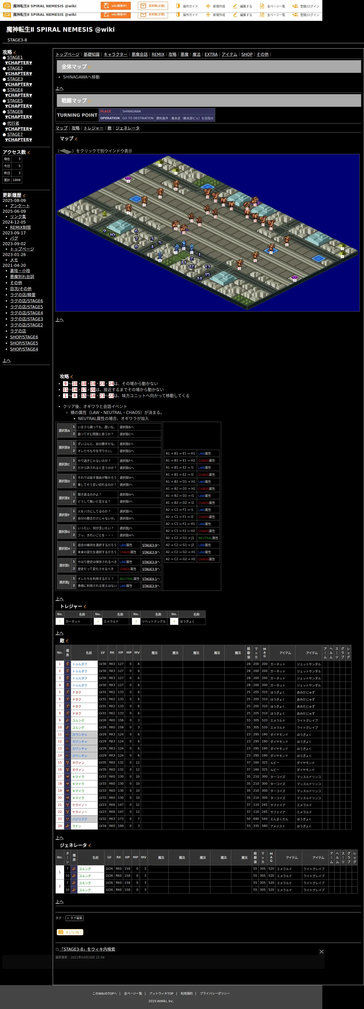The height and width of the screenshot is (1009, 364).
Task: Open トップページ in the top navigation
Action: click(x=68, y=54)
